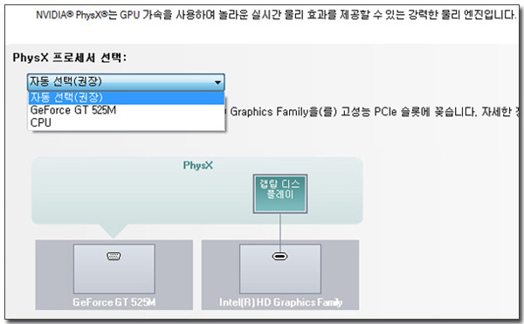The image size is (524, 324).
Task: Click the display connector icon on Intel box
Action: coord(279,256)
